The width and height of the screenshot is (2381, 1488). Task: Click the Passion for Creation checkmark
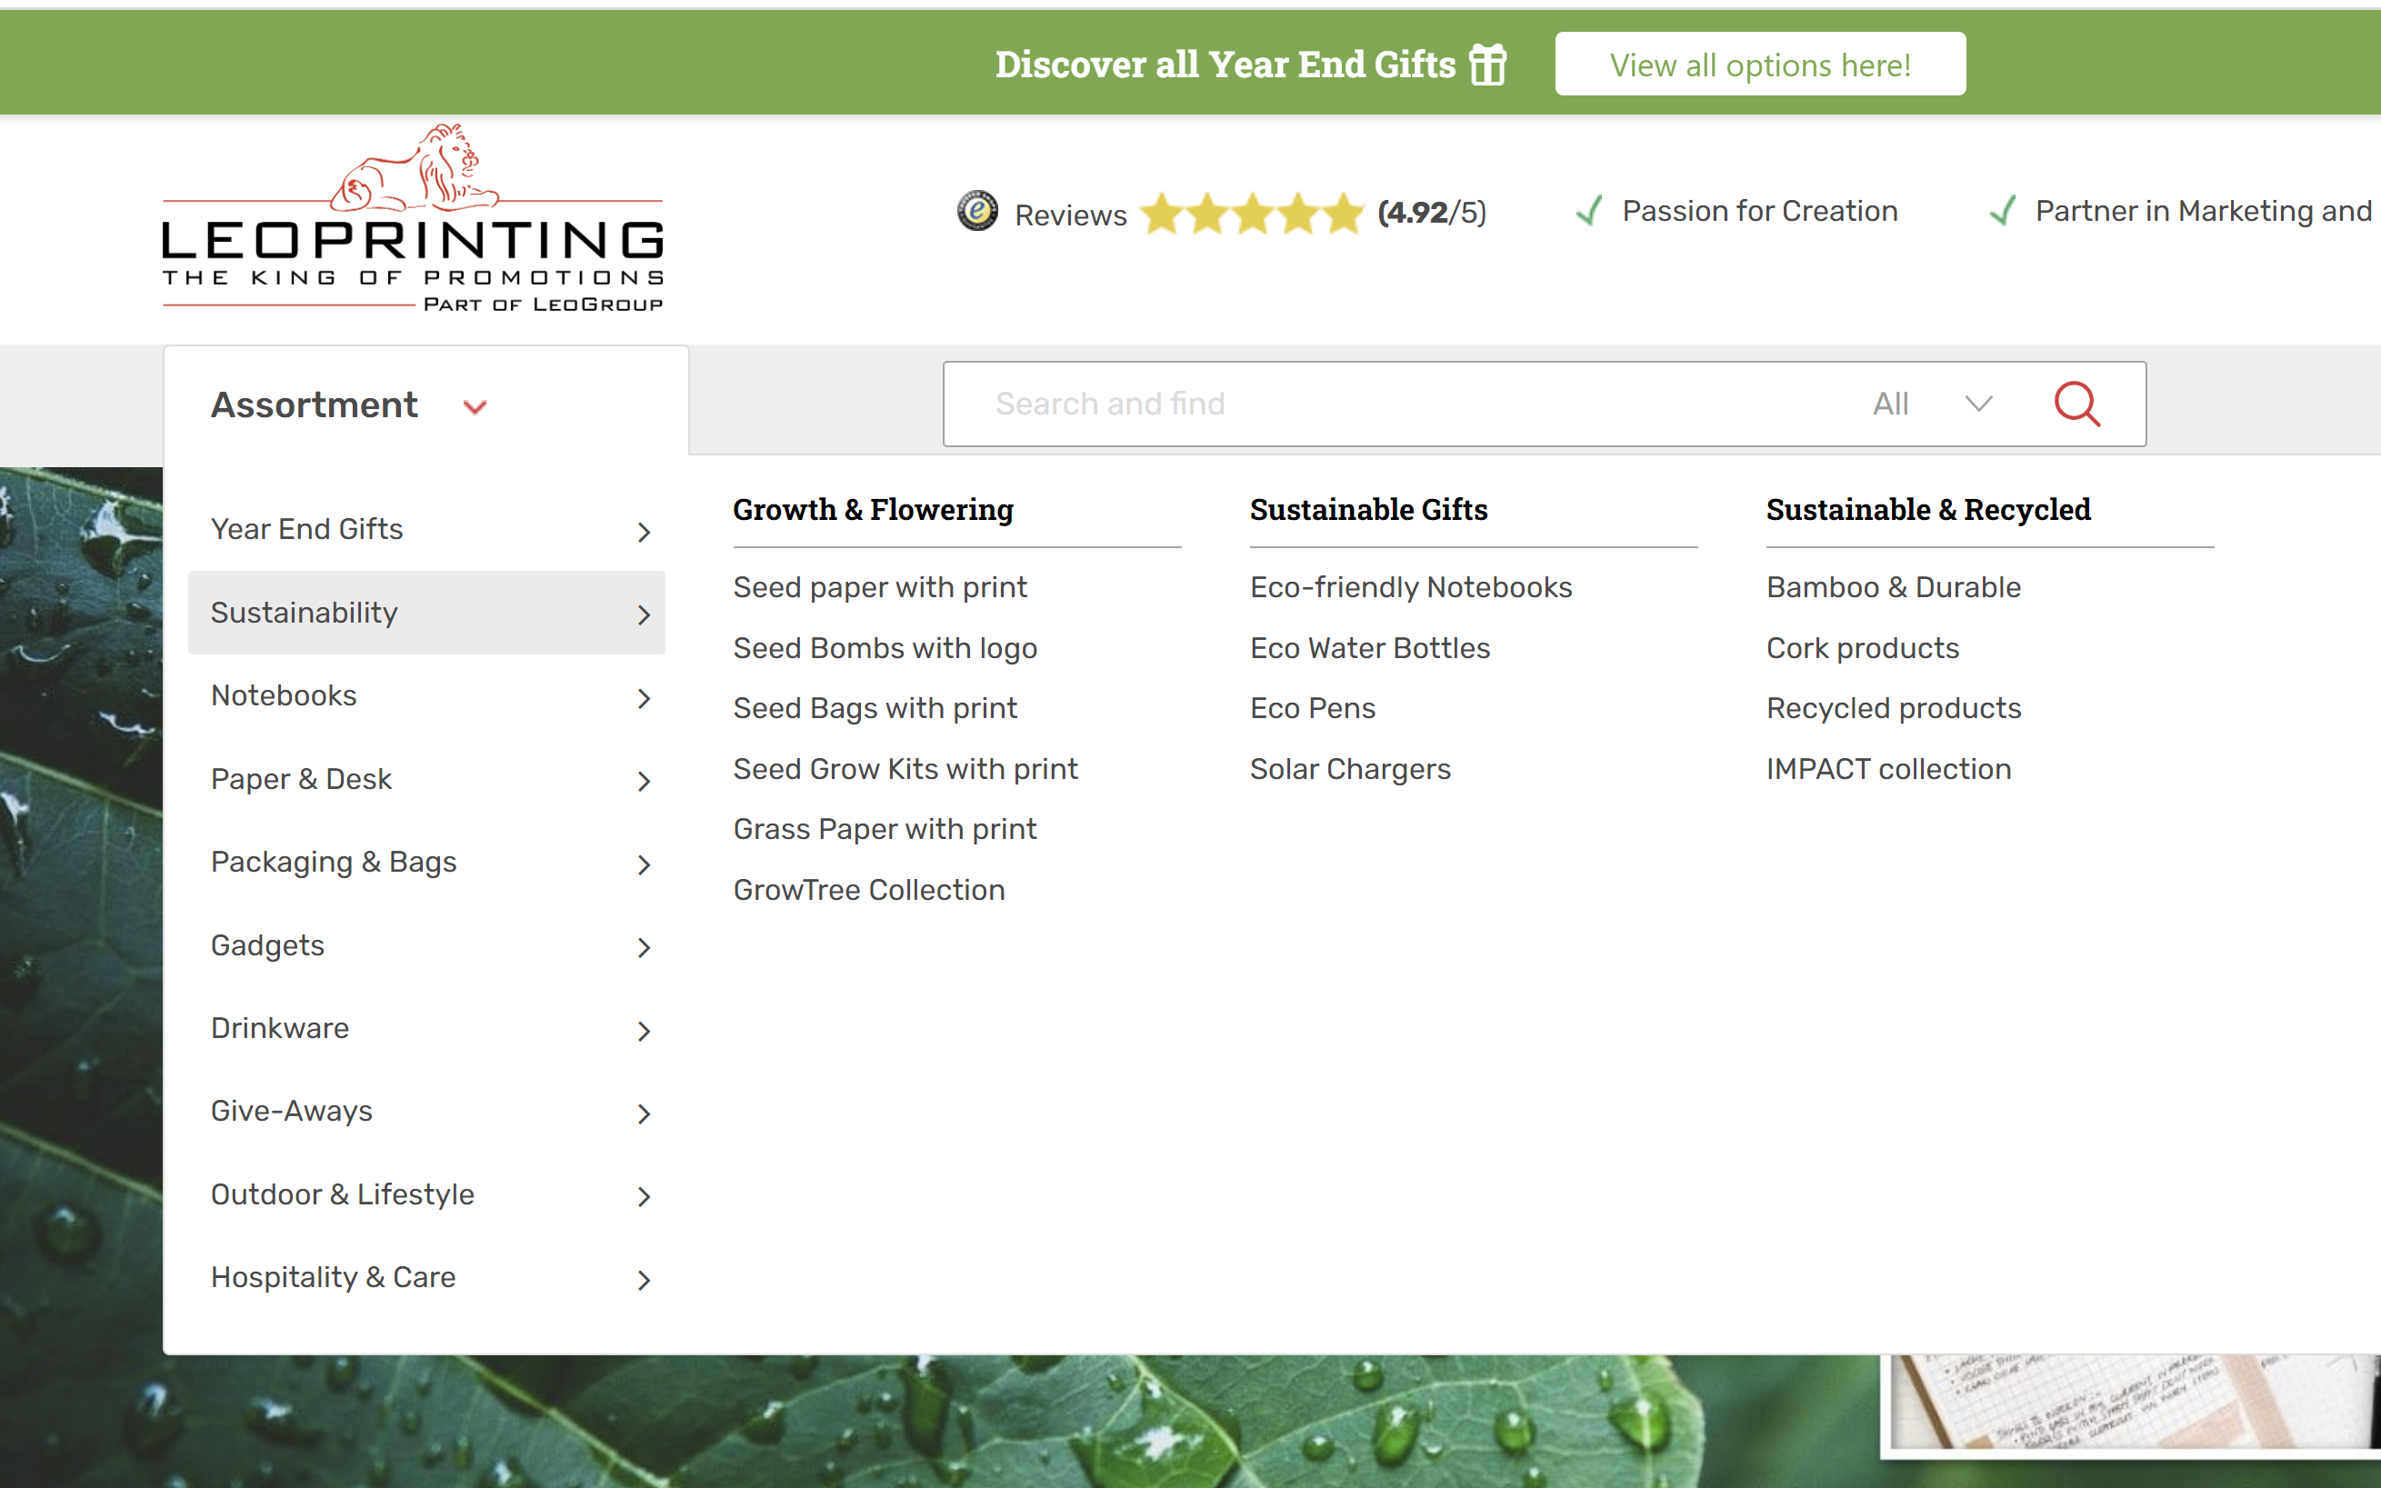(x=1588, y=211)
